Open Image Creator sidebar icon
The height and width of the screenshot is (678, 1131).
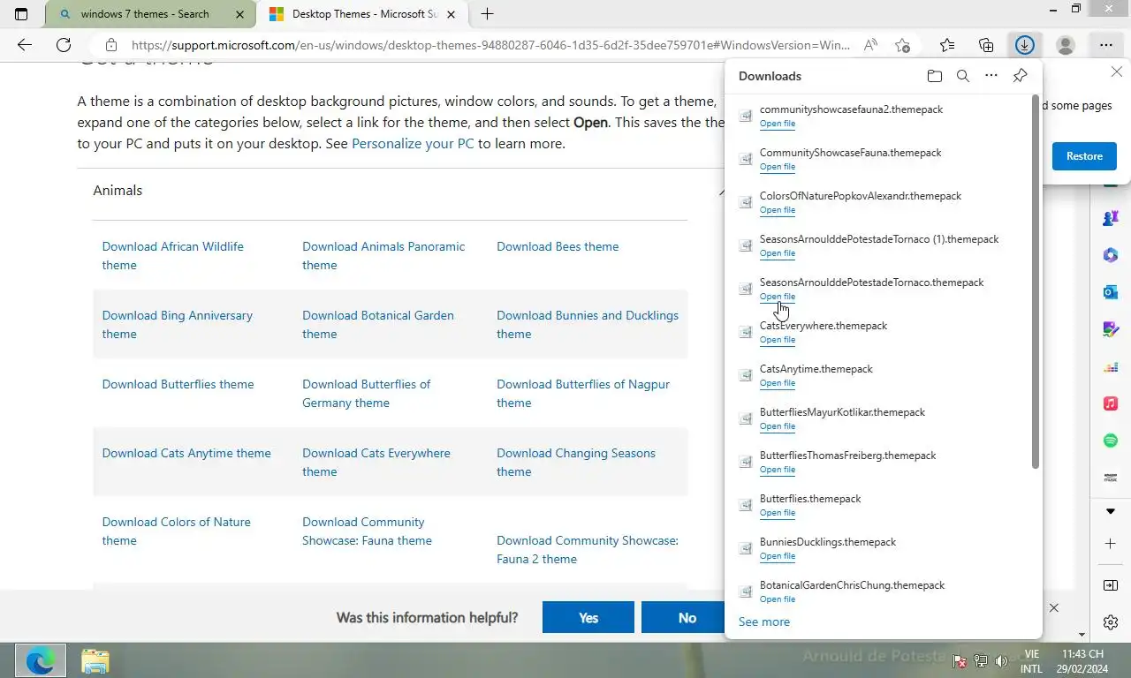pos(1111,329)
